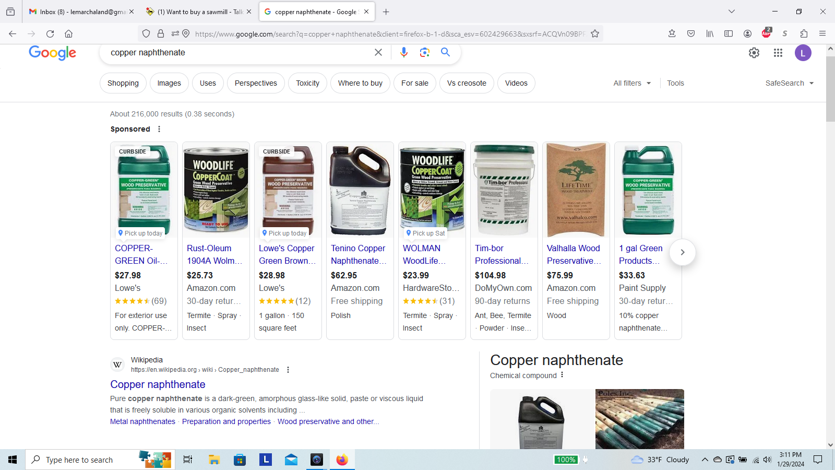Viewport: 835px width, 470px height.
Task: Open the Firefox View icon
Action: coord(10,11)
